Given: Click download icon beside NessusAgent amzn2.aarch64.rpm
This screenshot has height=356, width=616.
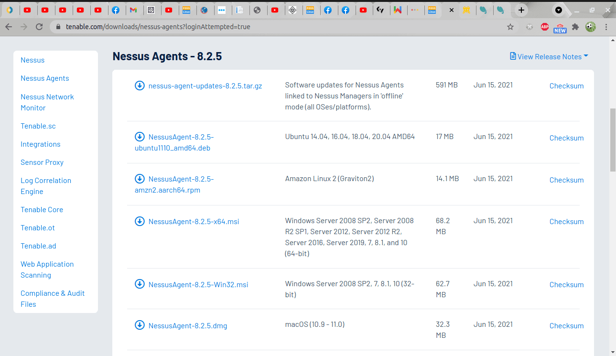Looking at the screenshot, I should click(x=140, y=179).
